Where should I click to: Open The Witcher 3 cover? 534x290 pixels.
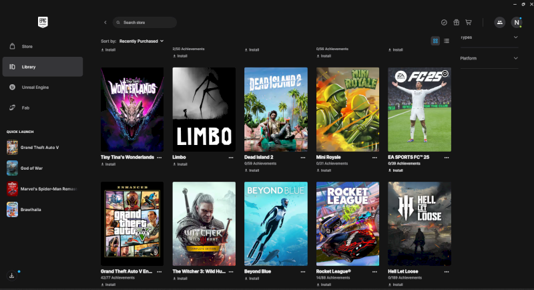pyautogui.click(x=204, y=224)
